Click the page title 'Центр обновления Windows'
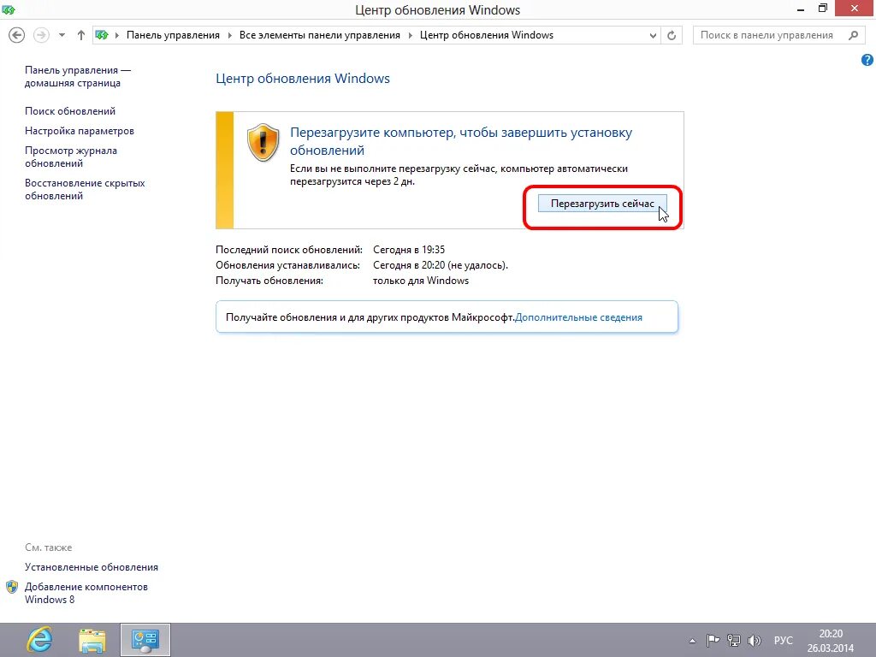 (303, 79)
